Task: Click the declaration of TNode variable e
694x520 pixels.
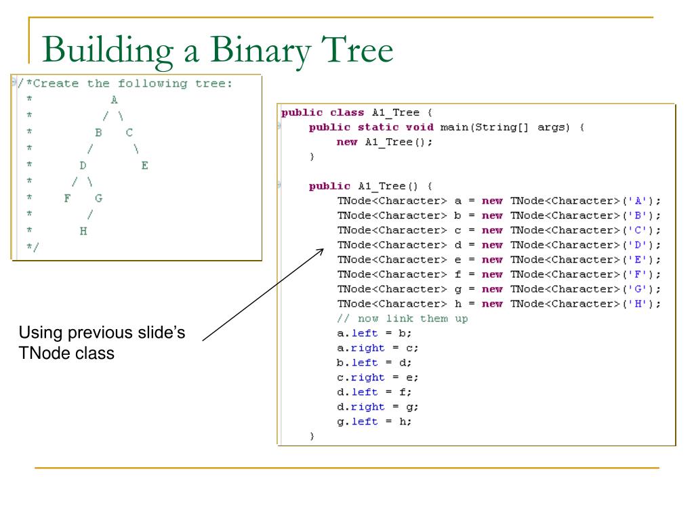Action: (499, 259)
